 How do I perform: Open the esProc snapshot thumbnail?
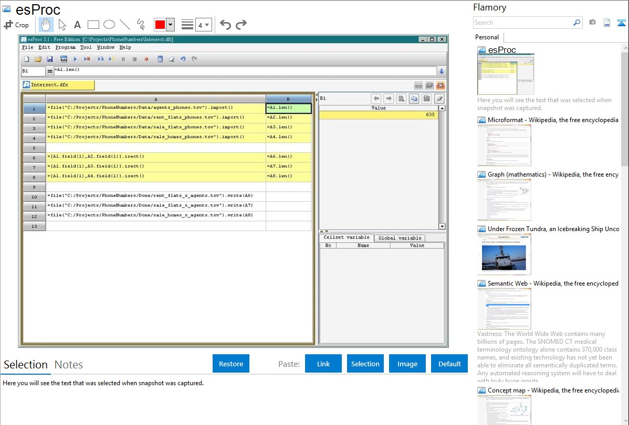point(506,74)
